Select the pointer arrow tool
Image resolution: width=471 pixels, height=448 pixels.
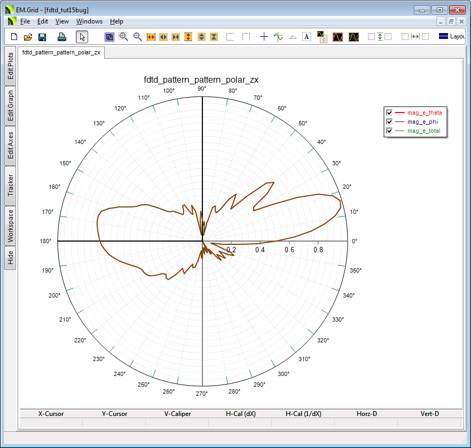(x=82, y=37)
